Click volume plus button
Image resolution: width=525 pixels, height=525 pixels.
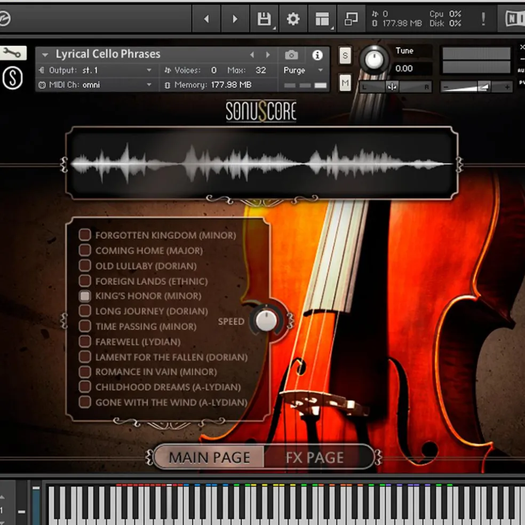click(507, 87)
